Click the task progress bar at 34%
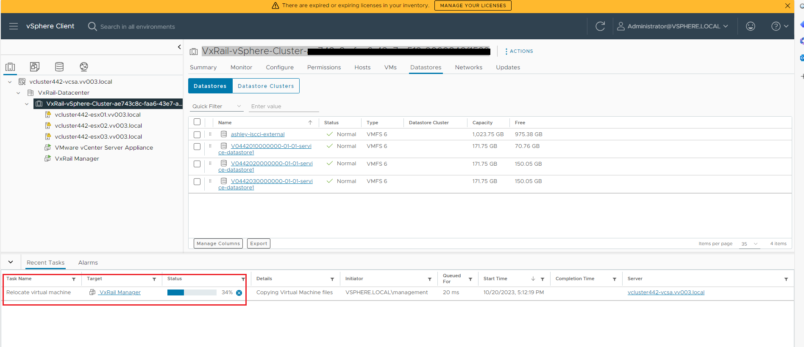Image resolution: width=804 pixels, height=347 pixels. click(x=192, y=292)
